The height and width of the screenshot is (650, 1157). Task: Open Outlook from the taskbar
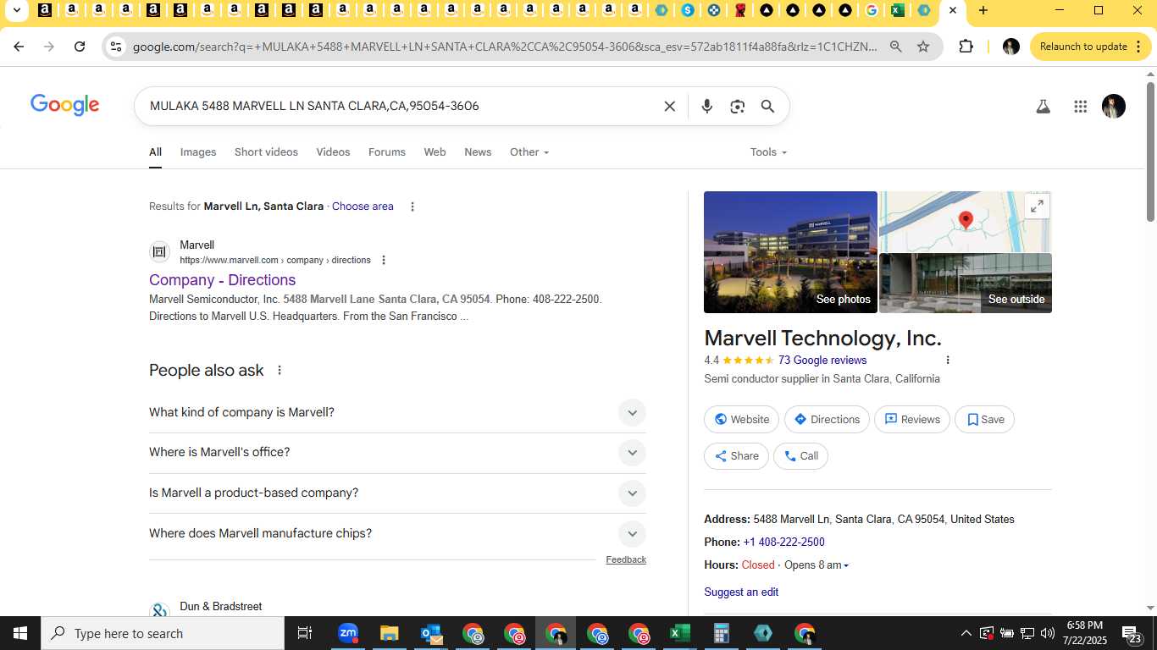pos(431,633)
